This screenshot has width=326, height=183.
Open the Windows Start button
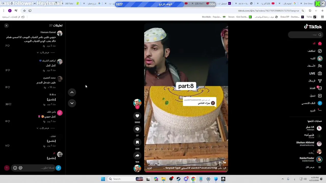pyautogui.click(x=103, y=179)
